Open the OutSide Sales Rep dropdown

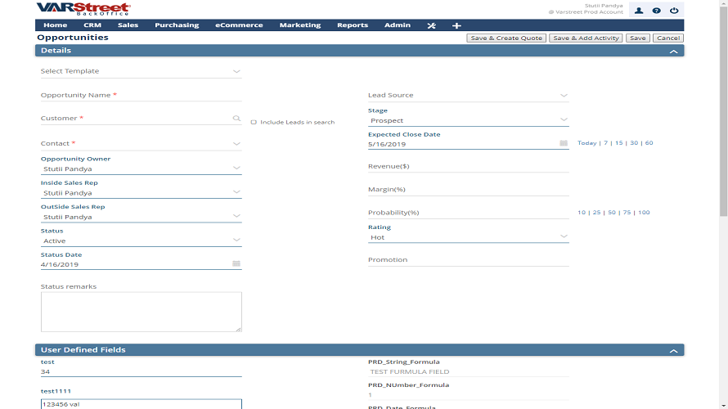(142, 217)
